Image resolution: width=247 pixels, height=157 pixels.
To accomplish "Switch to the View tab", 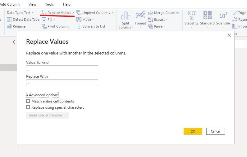I will 32,4.
